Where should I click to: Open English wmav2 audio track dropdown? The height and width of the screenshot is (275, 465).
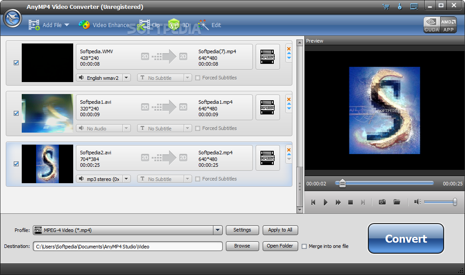point(126,78)
